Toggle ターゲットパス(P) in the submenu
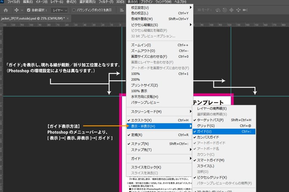The width and height of the screenshot is (289, 192). click(224, 120)
